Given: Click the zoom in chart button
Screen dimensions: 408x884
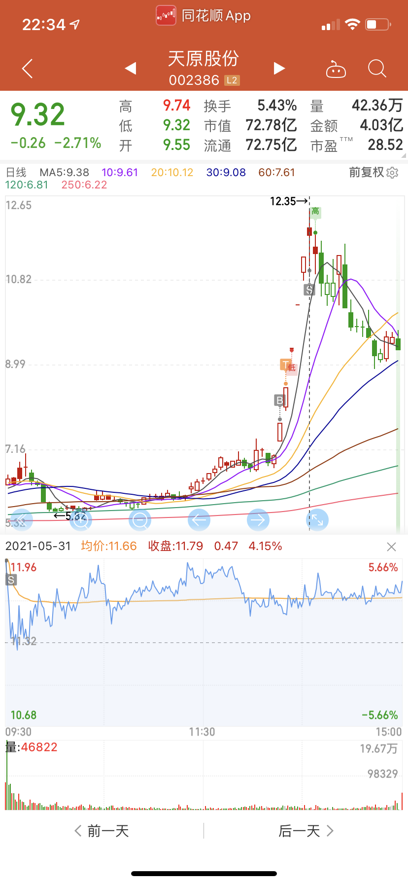Looking at the screenshot, I should pyautogui.click(x=81, y=519).
